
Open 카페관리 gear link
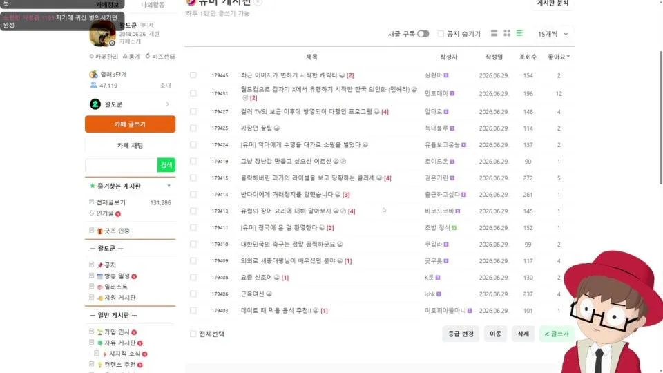104,56
